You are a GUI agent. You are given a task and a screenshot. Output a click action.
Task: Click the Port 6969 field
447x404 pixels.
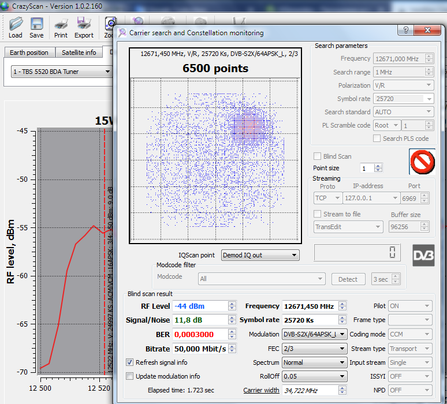coord(415,198)
